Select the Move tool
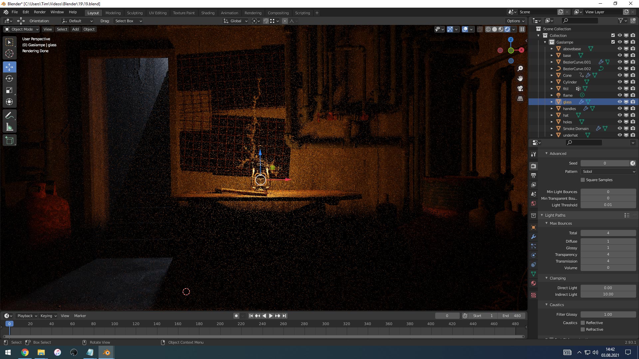This screenshot has width=639, height=359. (x=9, y=67)
